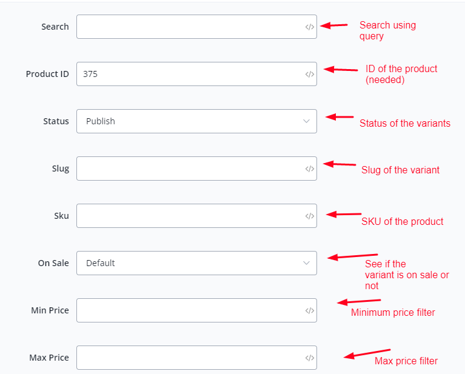Click the code icon in Slug field

click(309, 169)
